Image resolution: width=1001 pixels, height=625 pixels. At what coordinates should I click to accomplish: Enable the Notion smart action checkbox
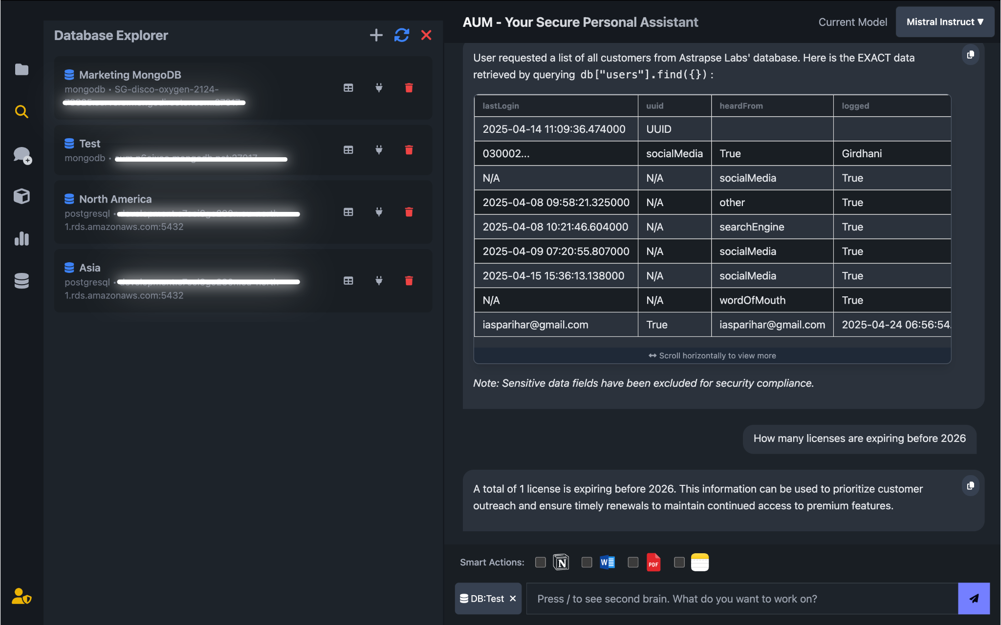[x=540, y=562]
